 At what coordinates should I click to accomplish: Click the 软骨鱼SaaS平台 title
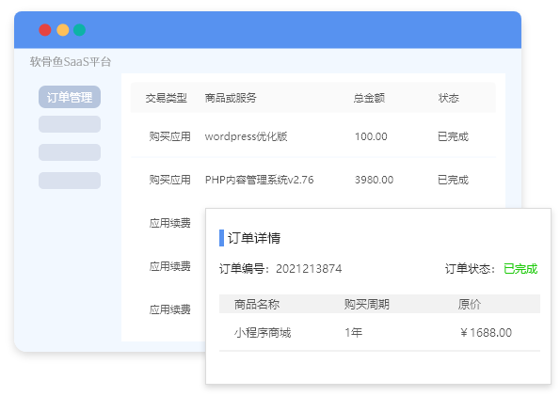[71, 62]
